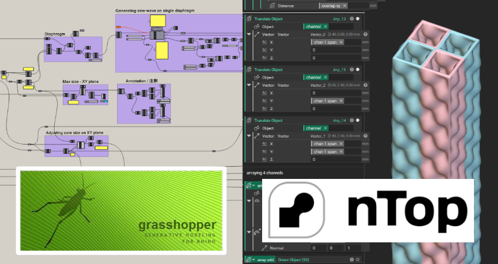
Task: Click the Y value field under Vector_0
Action: click(x=335, y=50)
